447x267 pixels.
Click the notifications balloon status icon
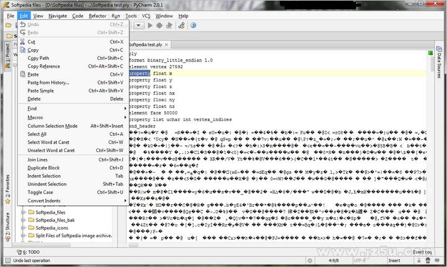coord(437,260)
